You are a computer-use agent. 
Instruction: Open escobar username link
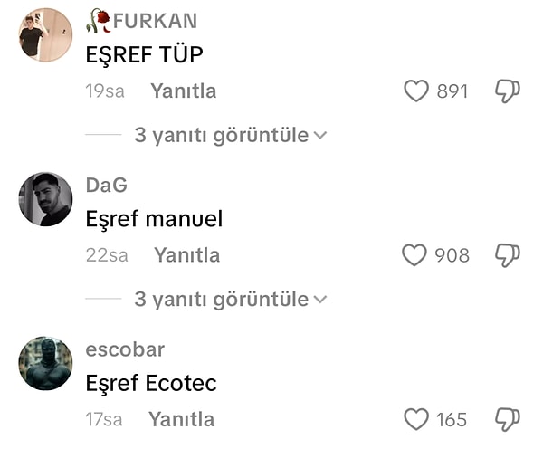pyautogui.click(x=125, y=349)
